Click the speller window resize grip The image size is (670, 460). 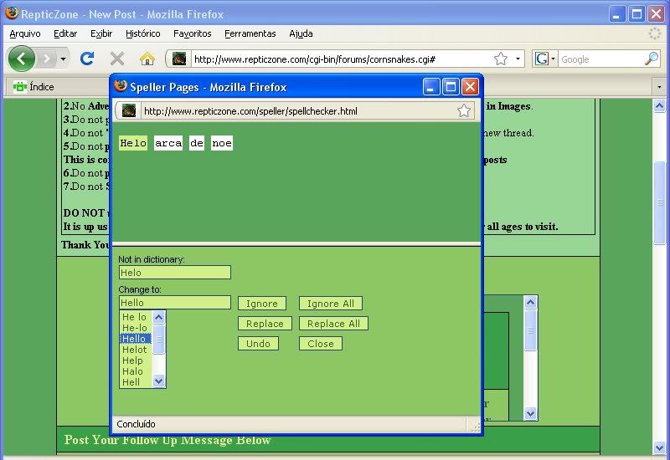pyautogui.click(x=475, y=427)
